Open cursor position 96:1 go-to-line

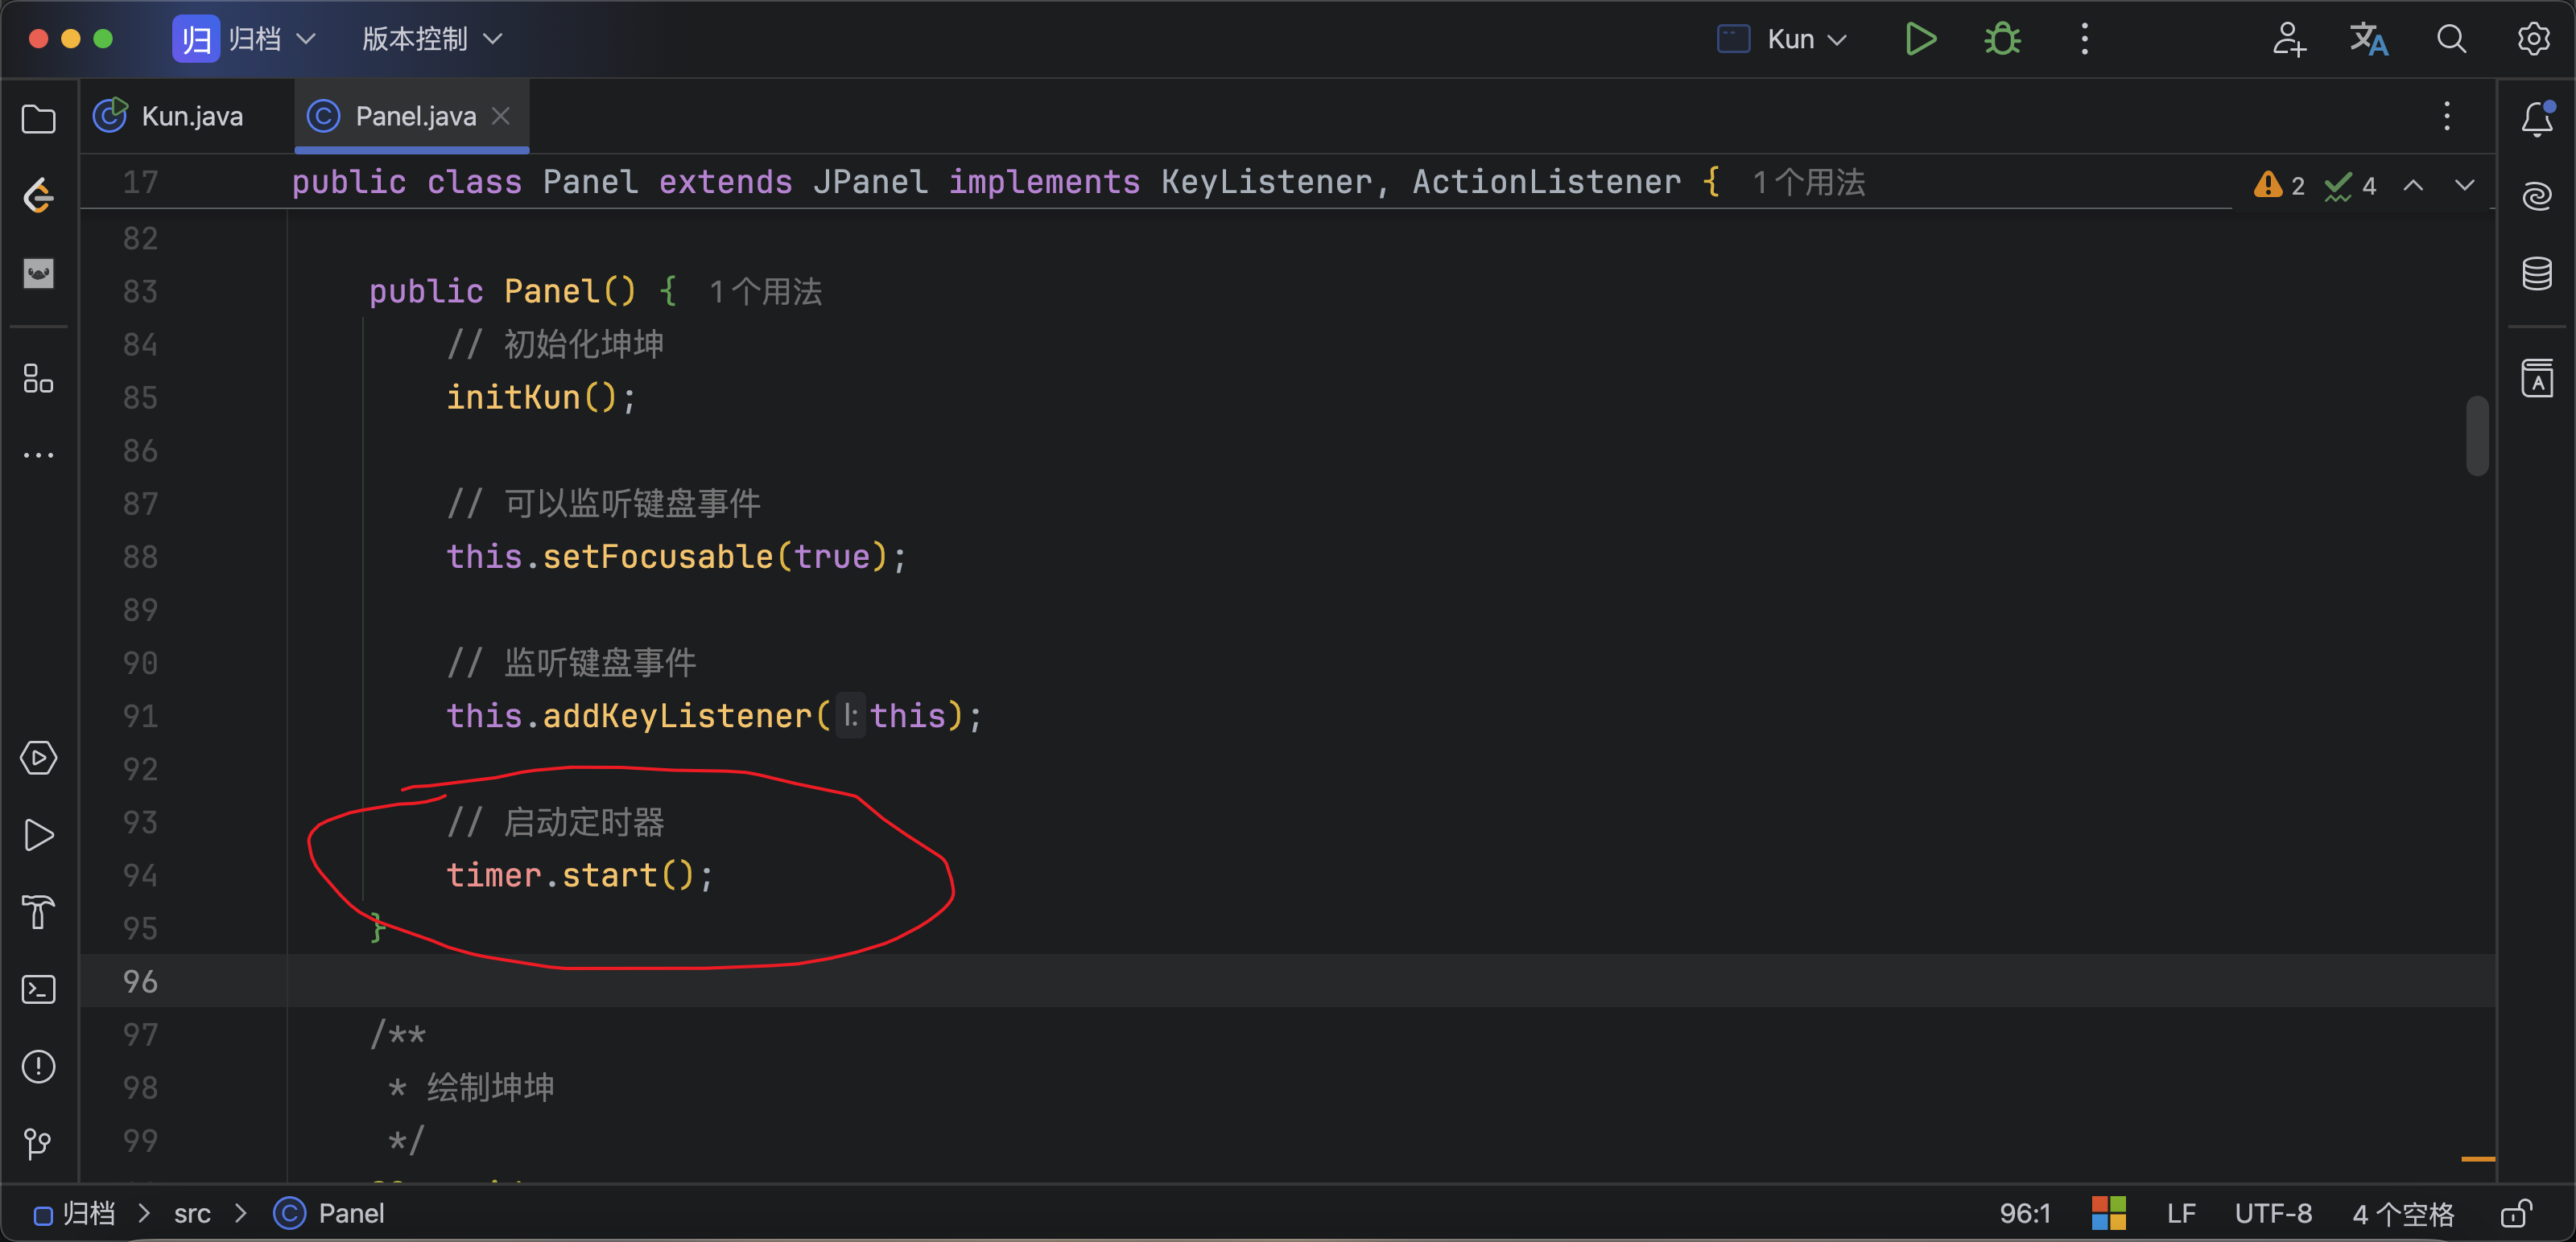[2024, 1213]
